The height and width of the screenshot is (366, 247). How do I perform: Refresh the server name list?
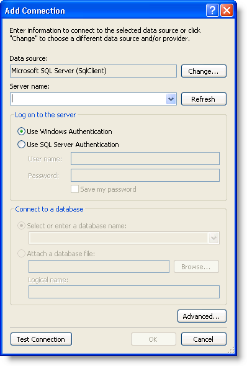pyautogui.click(x=204, y=99)
